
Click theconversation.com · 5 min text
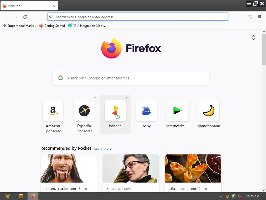point(66,189)
